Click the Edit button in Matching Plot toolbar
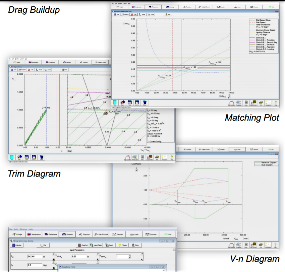 pyautogui.click(x=134, y=14)
